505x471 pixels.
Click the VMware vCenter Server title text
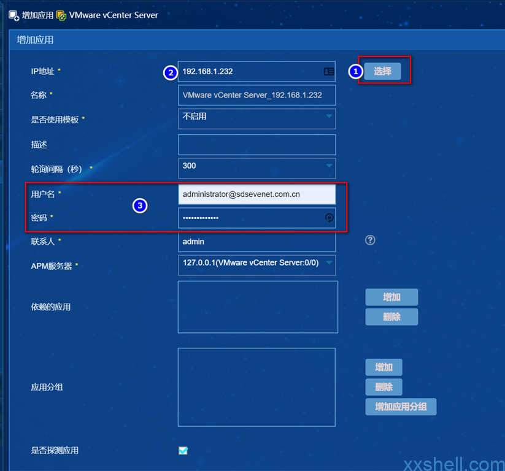pyautogui.click(x=114, y=15)
